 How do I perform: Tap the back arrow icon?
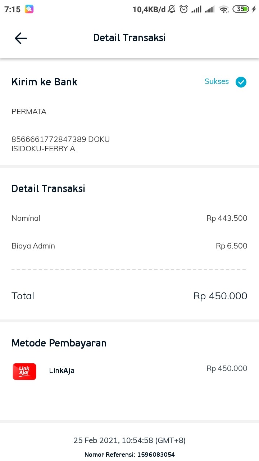(x=21, y=38)
